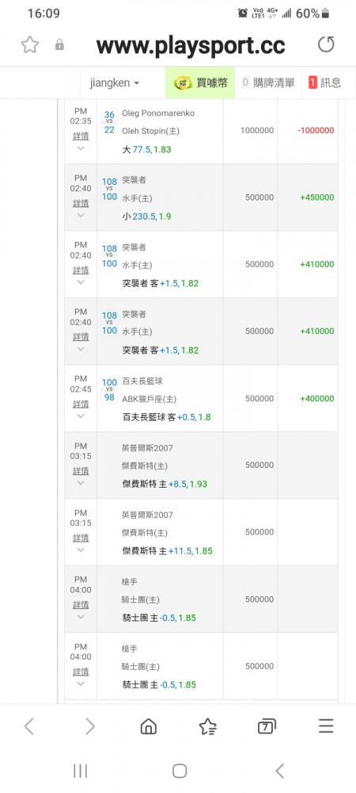Open 詳情 link for first 英普爾斯2007 match
Image resolution: width=356 pixels, height=793 pixels.
click(81, 471)
